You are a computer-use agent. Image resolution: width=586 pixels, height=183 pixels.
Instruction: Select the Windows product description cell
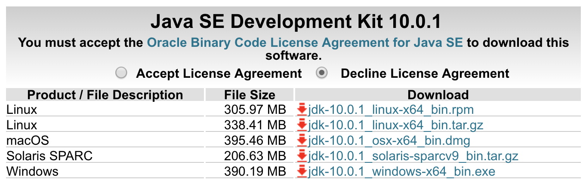[x=105, y=172]
